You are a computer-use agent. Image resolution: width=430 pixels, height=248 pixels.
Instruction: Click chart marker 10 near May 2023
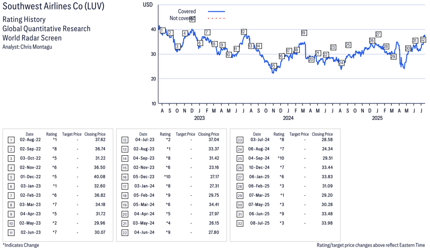click(228, 55)
